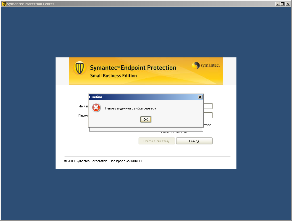Click the error message Непредвиденная ошибка сервера
292x221 pixels.
tap(131, 108)
